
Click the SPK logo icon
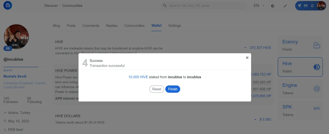[317, 109]
